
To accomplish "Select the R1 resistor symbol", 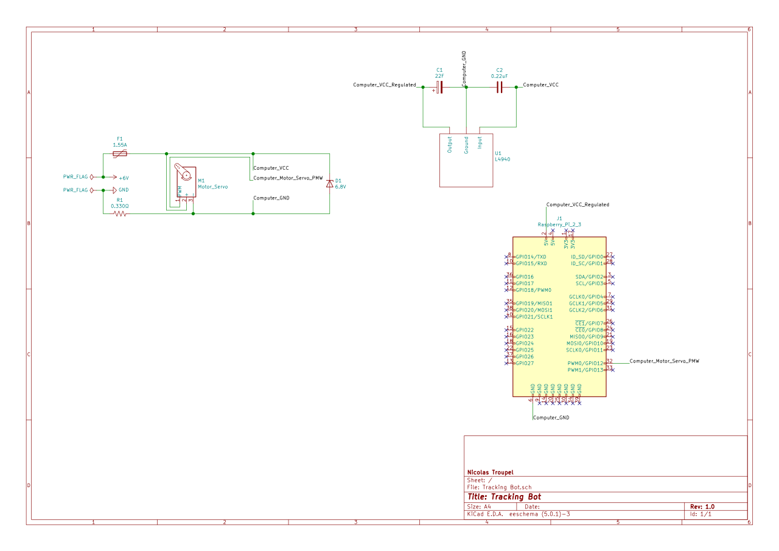I will pos(120,213).
